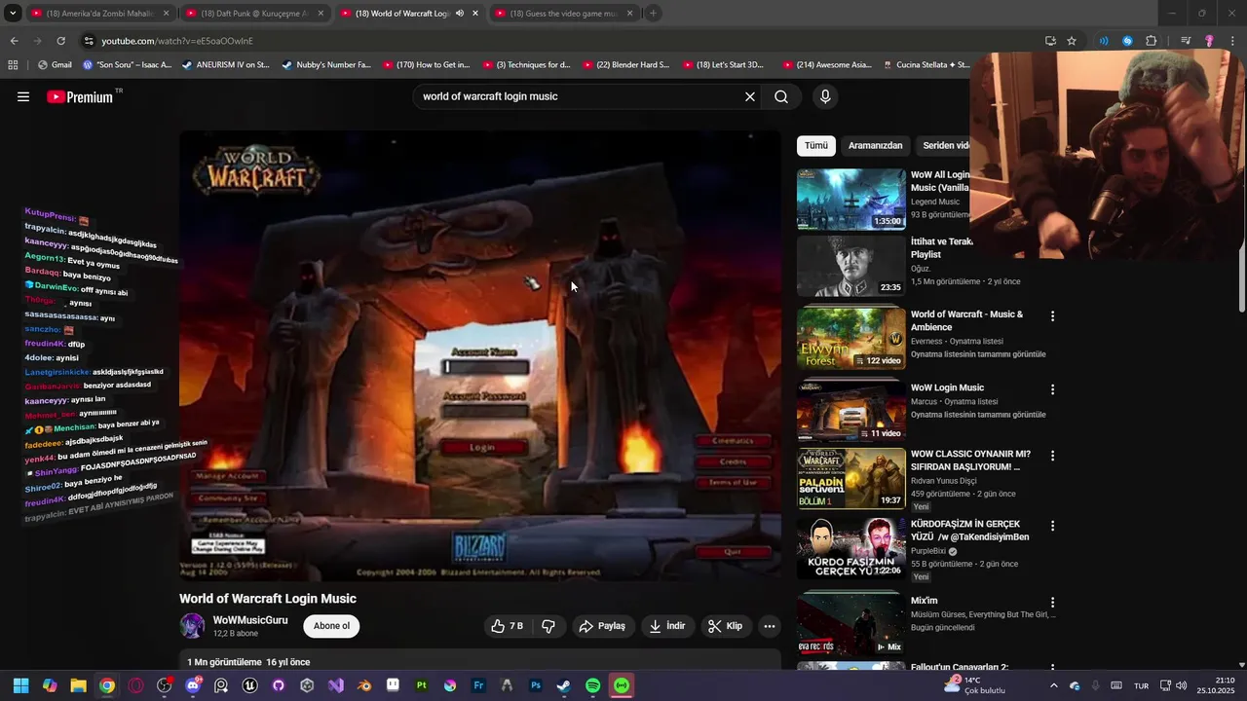This screenshot has height=701, width=1247.
Task: Open options for WoW Login Music playlist
Action: [1052, 389]
